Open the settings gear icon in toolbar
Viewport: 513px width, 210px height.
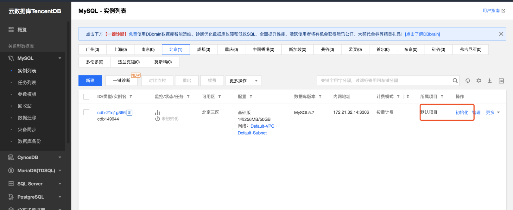(x=479, y=81)
